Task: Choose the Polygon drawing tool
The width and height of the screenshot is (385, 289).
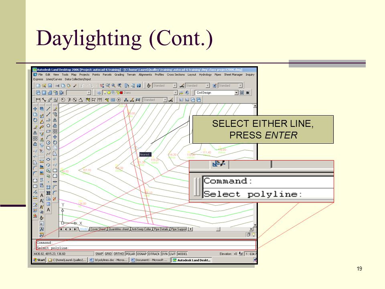Action: click(49, 126)
